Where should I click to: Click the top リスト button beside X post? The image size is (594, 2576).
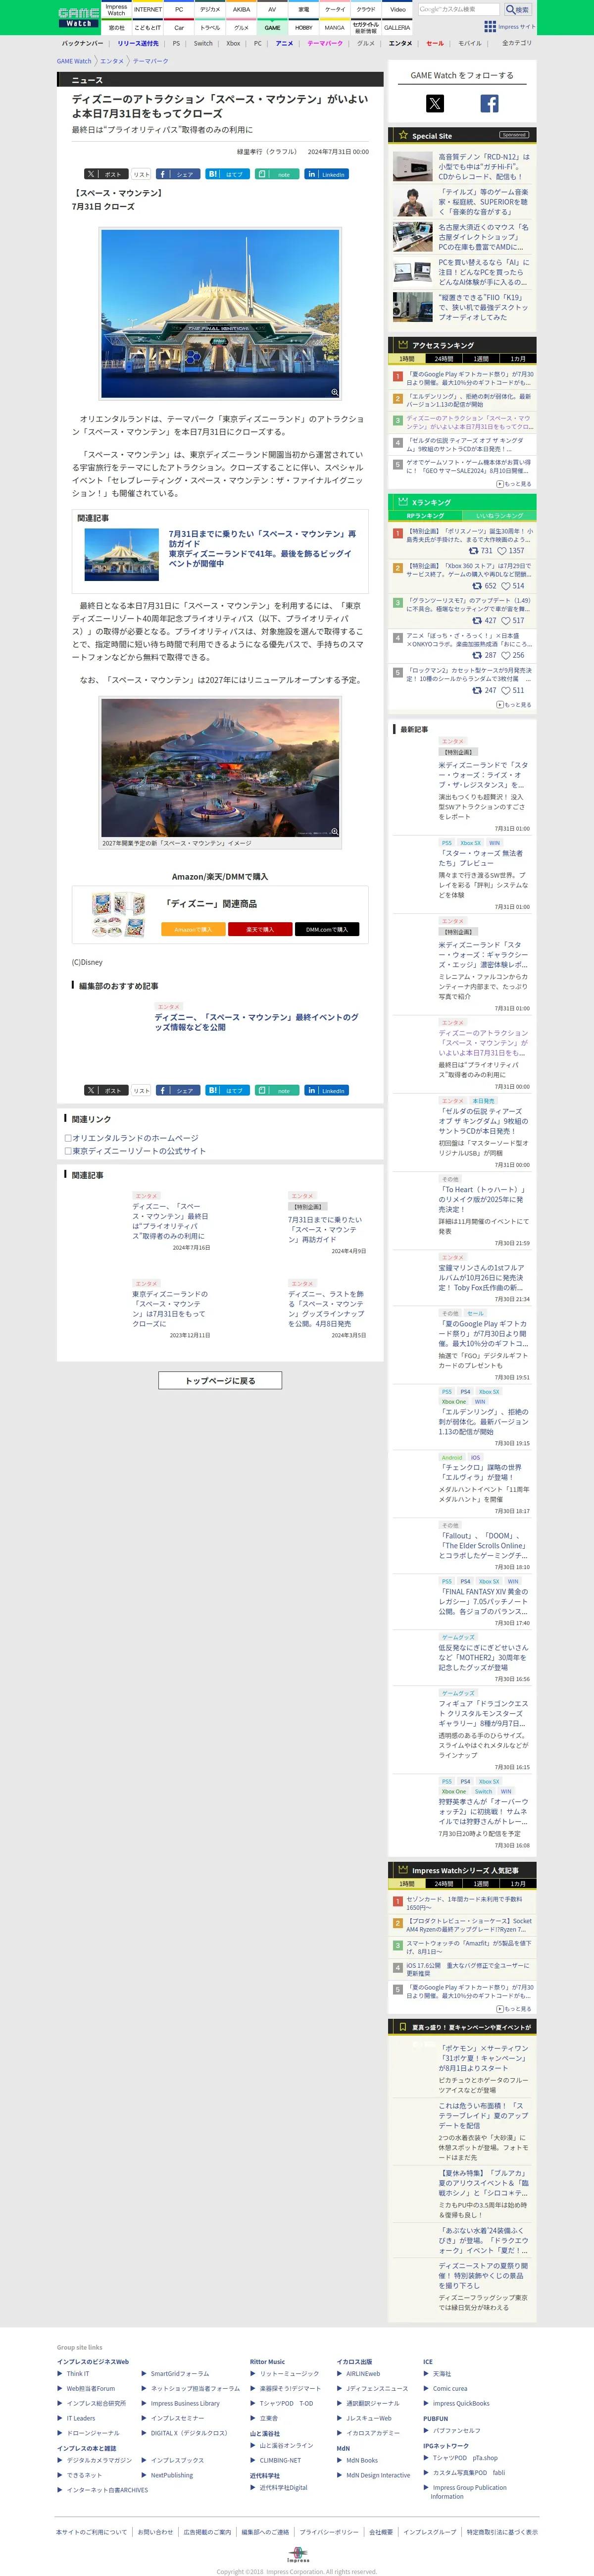point(142,174)
